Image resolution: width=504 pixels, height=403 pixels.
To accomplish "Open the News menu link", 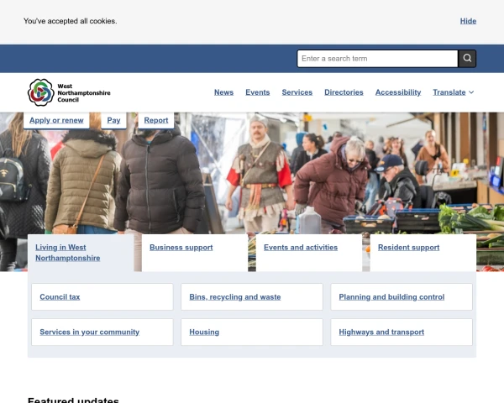I will (x=223, y=92).
